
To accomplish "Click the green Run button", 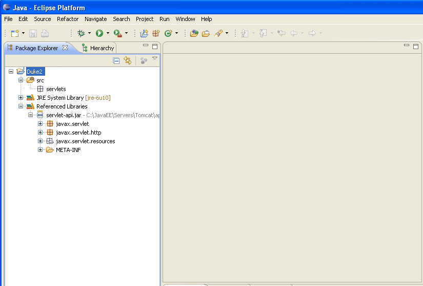I will [x=99, y=33].
